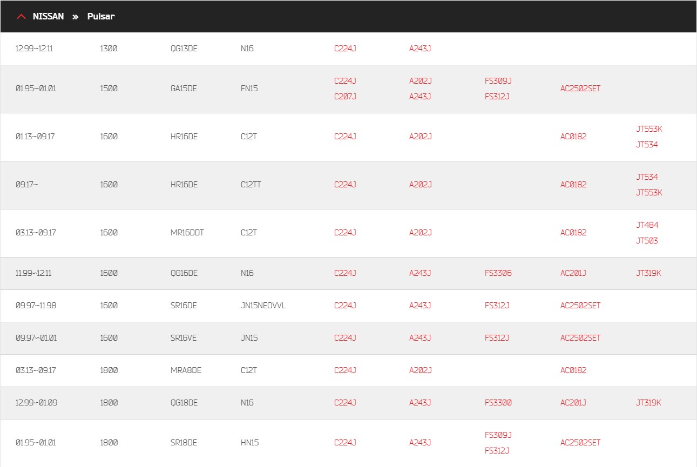Open part C224J in the MRA8DE row
This screenshot has width=697, height=467.
pyautogui.click(x=345, y=370)
